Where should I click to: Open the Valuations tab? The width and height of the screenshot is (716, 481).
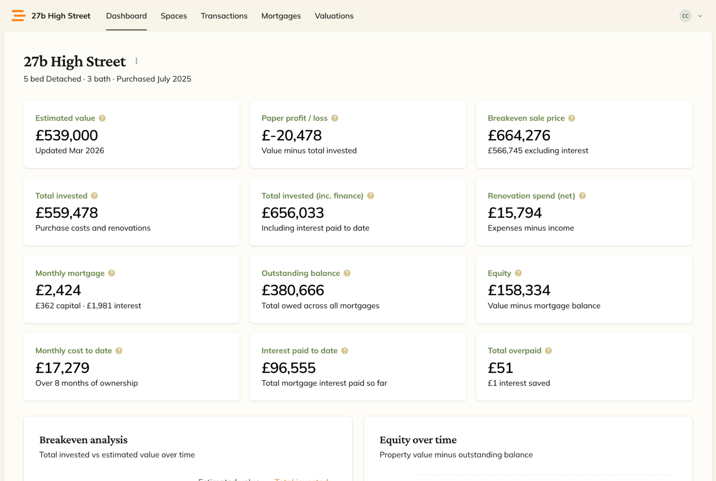[334, 16]
